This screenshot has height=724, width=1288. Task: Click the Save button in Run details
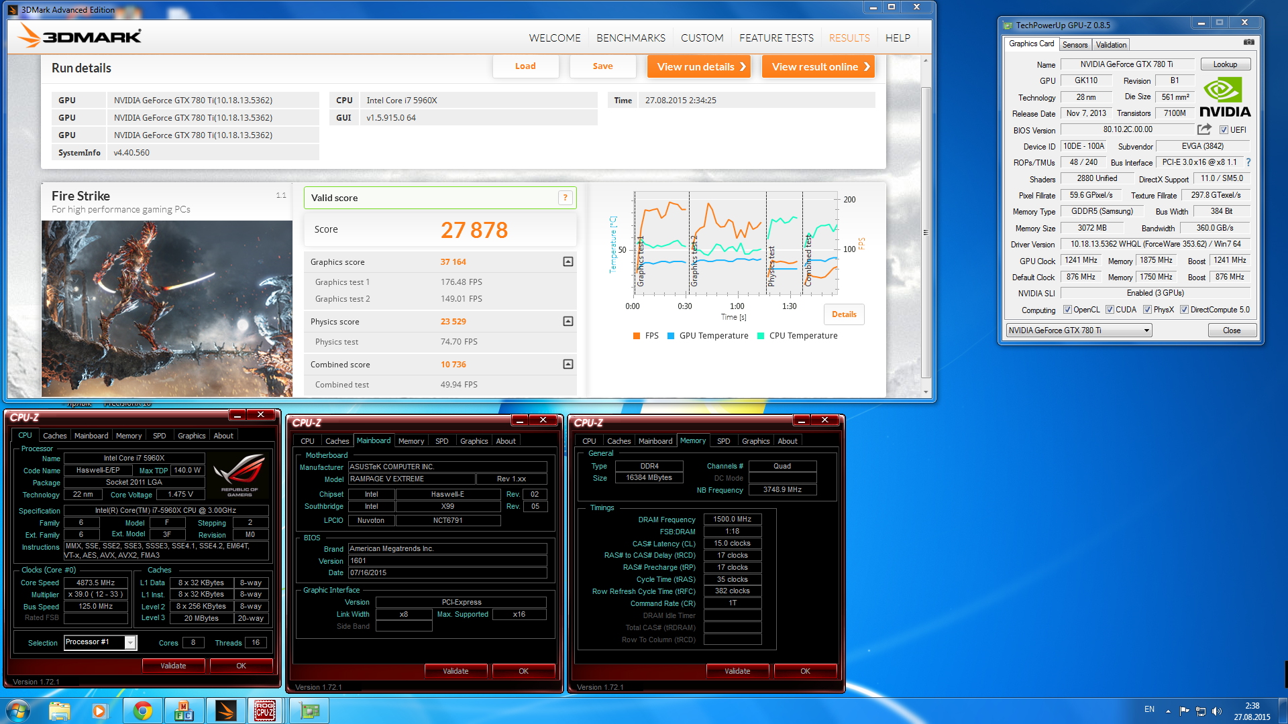(602, 66)
